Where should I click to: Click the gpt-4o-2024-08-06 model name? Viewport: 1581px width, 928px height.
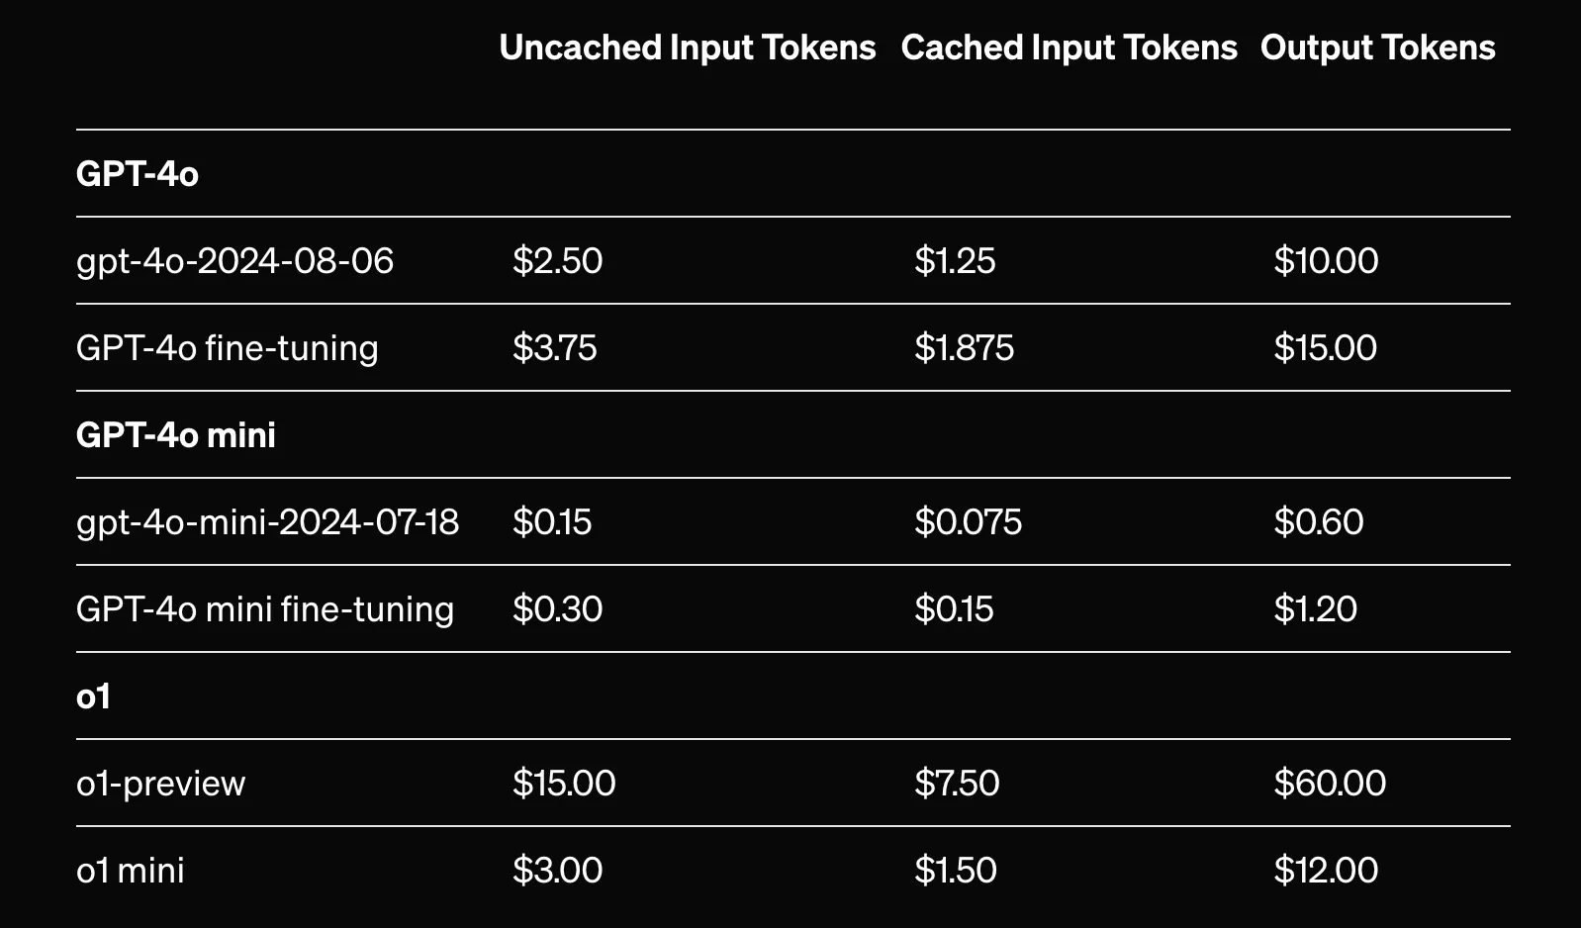pyautogui.click(x=235, y=261)
